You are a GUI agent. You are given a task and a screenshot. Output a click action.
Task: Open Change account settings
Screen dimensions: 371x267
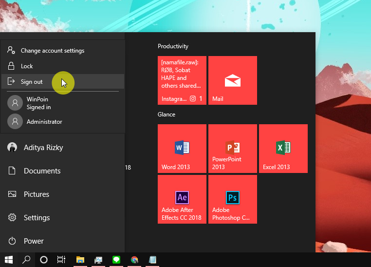point(63,50)
